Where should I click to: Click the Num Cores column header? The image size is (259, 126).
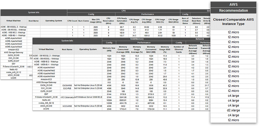pyautogui.click(x=84, y=21)
